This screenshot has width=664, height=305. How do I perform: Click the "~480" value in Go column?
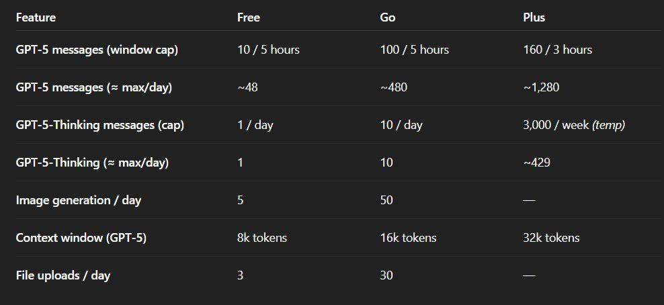click(393, 87)
